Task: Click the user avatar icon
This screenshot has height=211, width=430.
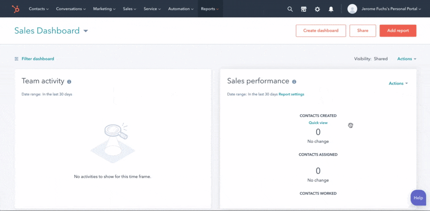Action: [352, 9]
